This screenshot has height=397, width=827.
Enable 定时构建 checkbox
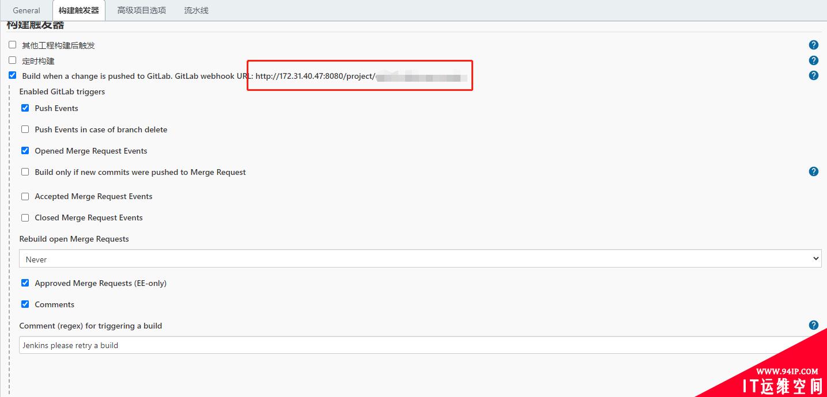pos(12,60)
